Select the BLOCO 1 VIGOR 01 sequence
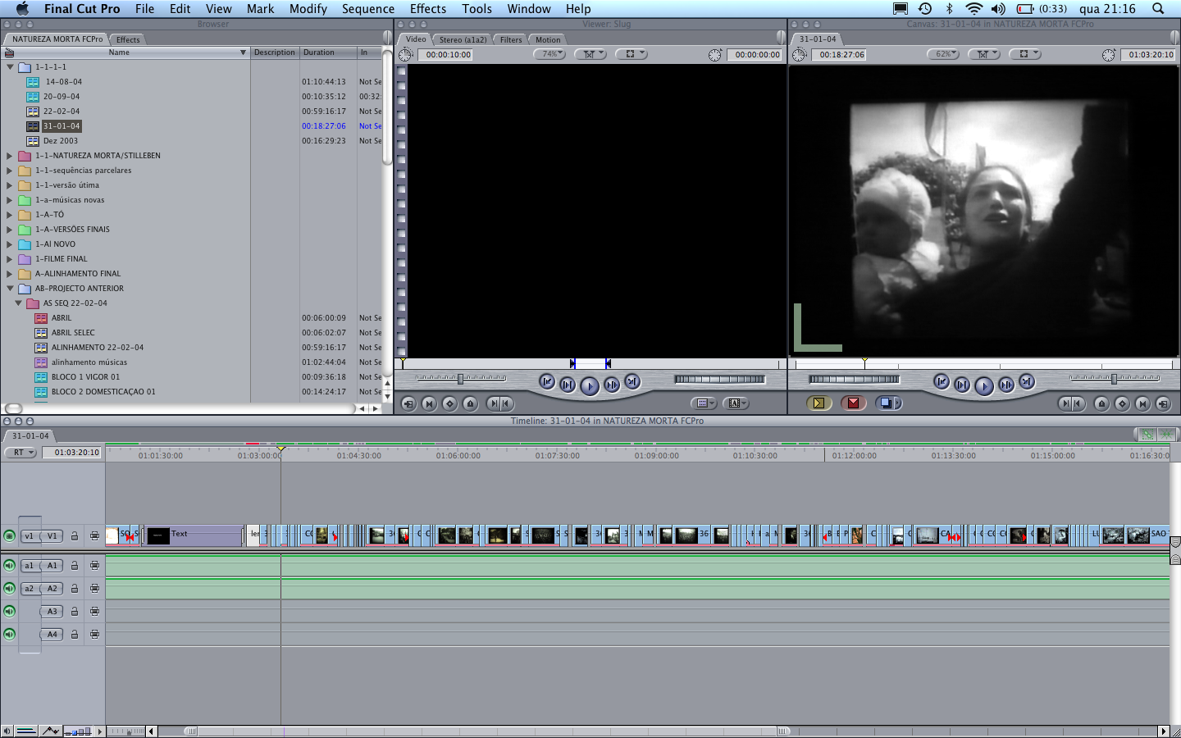The height and width of the screenshot is (738, 1181). tap(85, 377)
